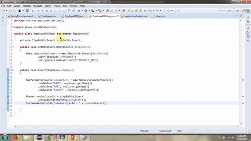Toggle Show Whitespace Characters pilcrow icon
Screen dimensions: 251x141
[x=145, y=11]
